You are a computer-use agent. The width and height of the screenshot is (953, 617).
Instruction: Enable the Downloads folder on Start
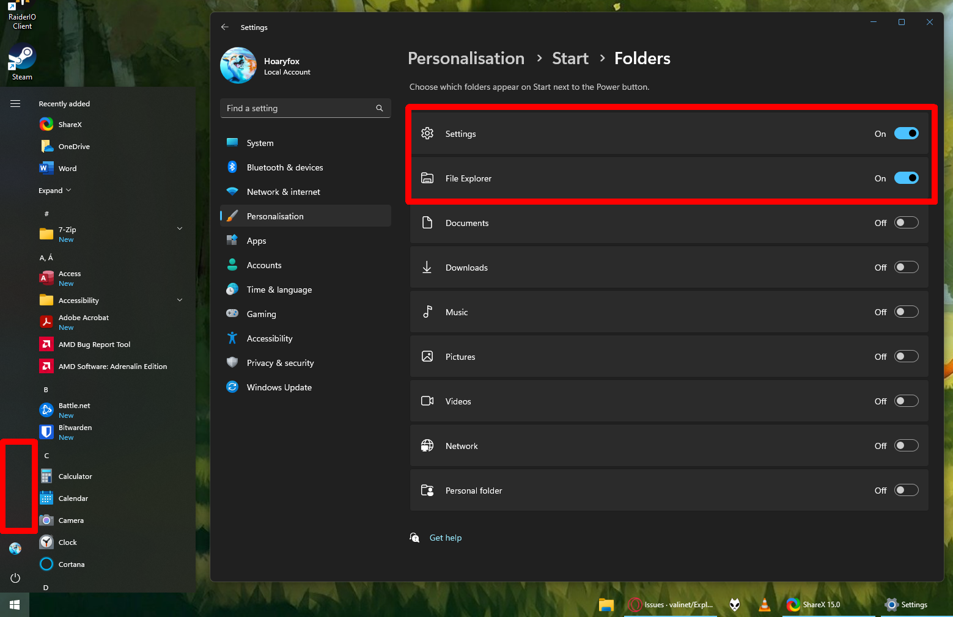pos(907,267)
